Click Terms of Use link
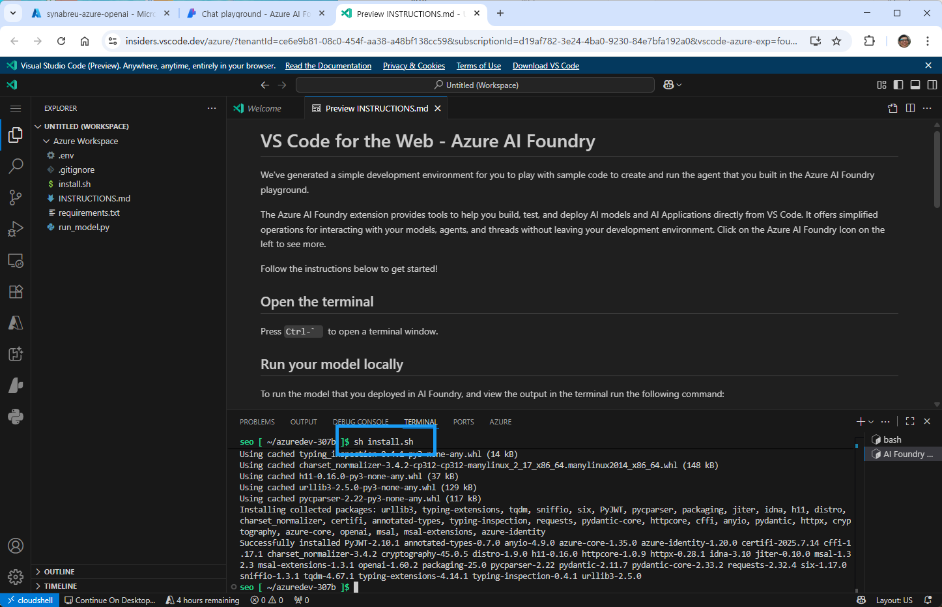The width and height of the screenshot is (942, 607). (x=479, y=66)
